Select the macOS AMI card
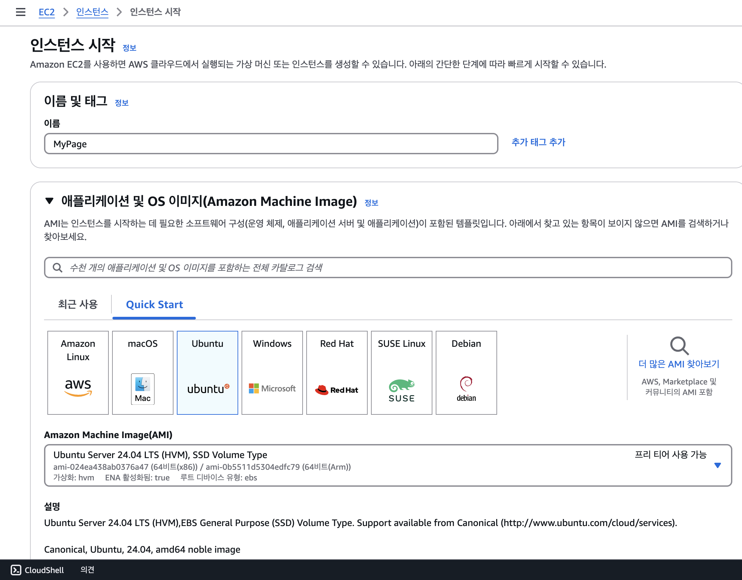This screenshot has height=580, width=742. point(143,372)
